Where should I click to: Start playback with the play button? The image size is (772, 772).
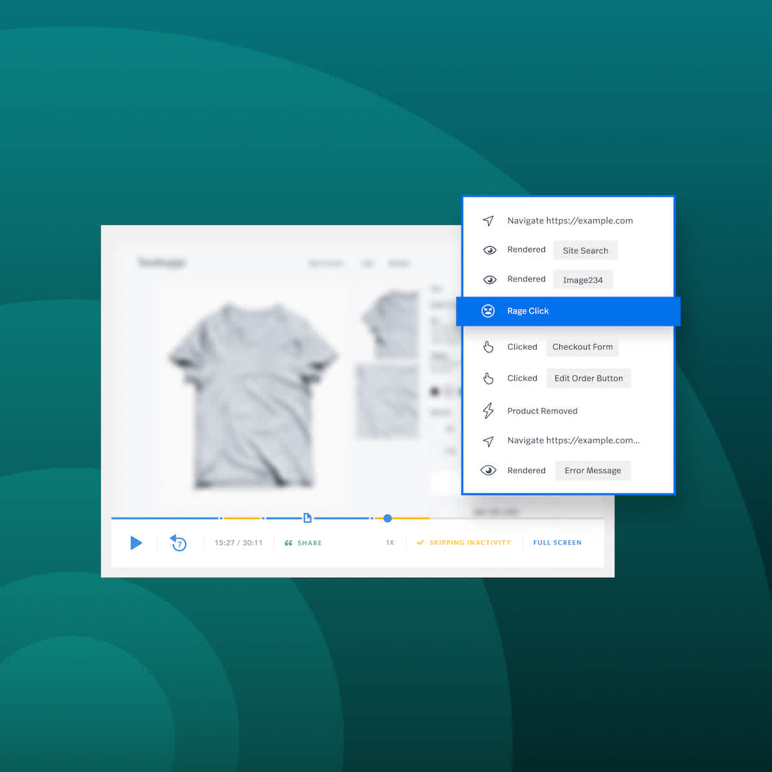136,543
